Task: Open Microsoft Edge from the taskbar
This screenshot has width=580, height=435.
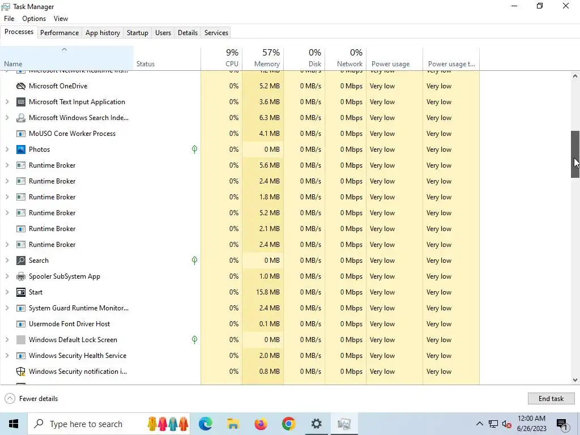Action: tap(205, 424)
